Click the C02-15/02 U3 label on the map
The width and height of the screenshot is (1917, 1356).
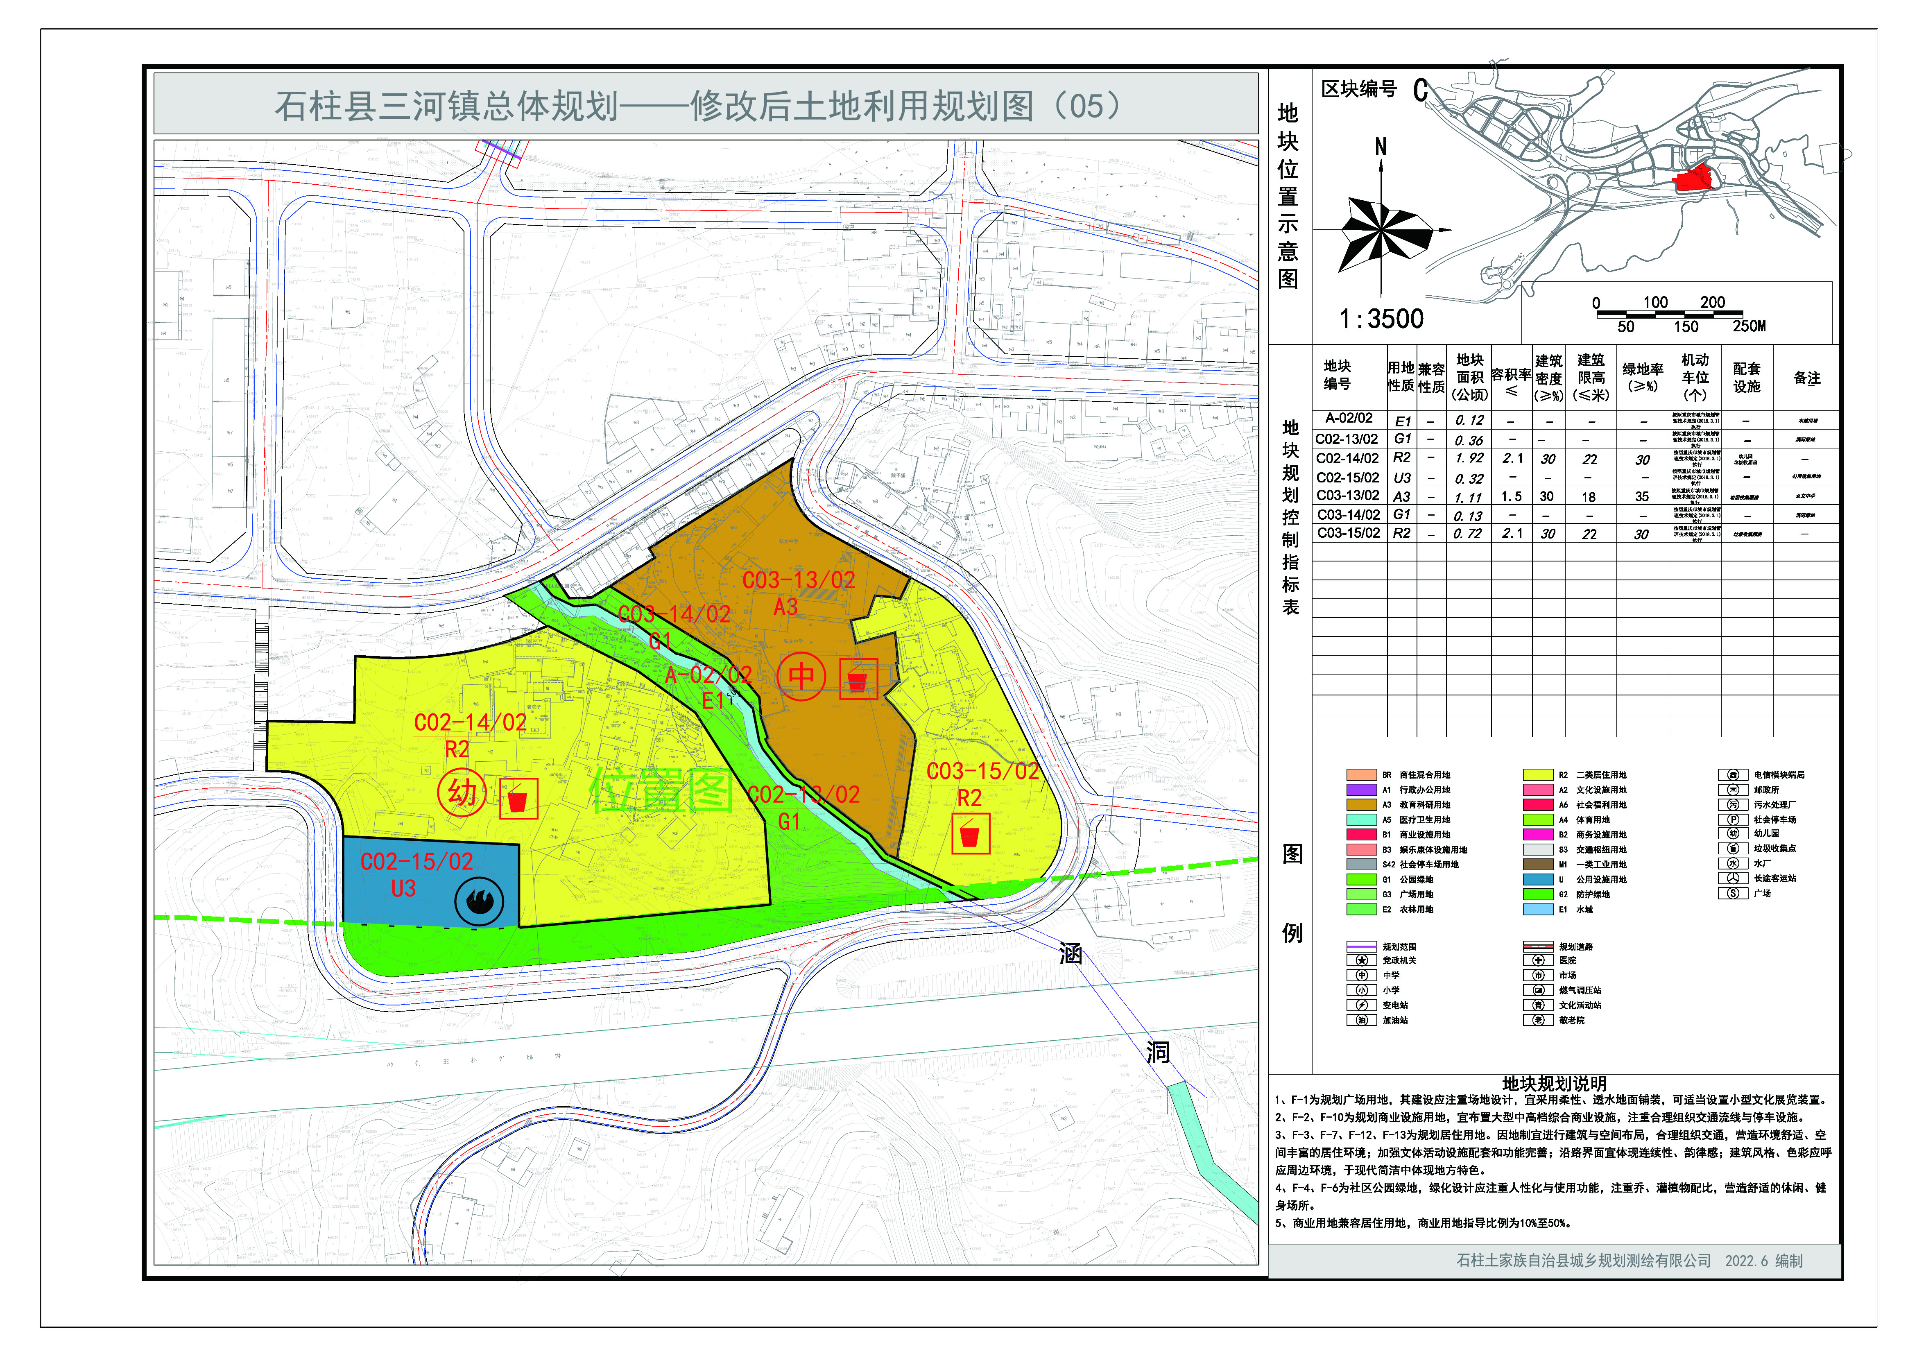(416, 874)
